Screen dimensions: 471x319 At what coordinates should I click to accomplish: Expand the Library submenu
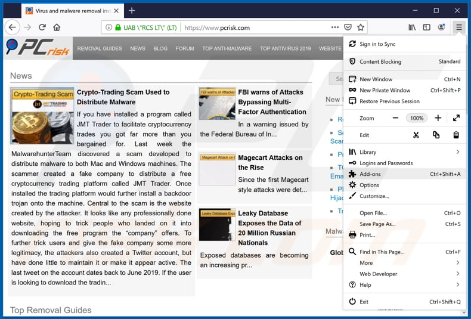pos(405,152)
